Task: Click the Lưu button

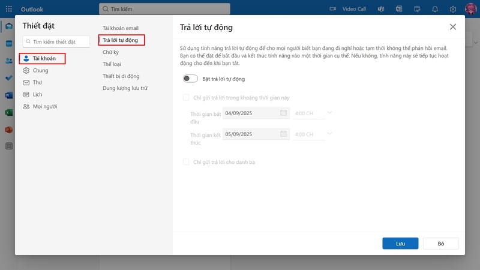Action: (400, 244)
